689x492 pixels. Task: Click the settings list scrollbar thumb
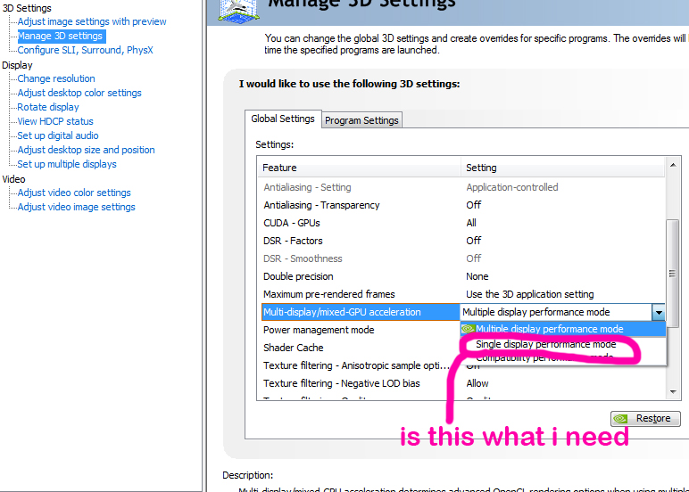[672, 274]
